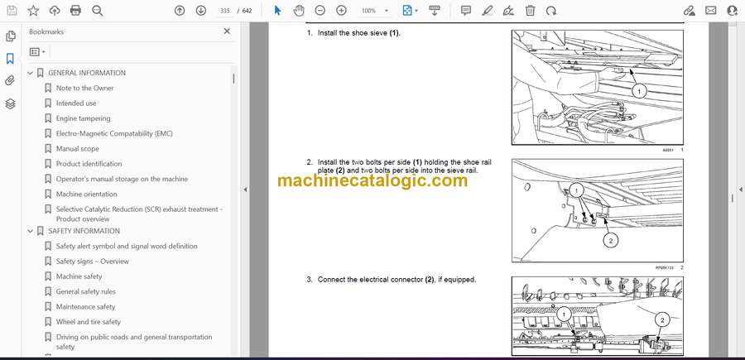Toggle the bookmarks panel icon
The height and width of the screenshot is (360, 745).
(x=10, y=59)
